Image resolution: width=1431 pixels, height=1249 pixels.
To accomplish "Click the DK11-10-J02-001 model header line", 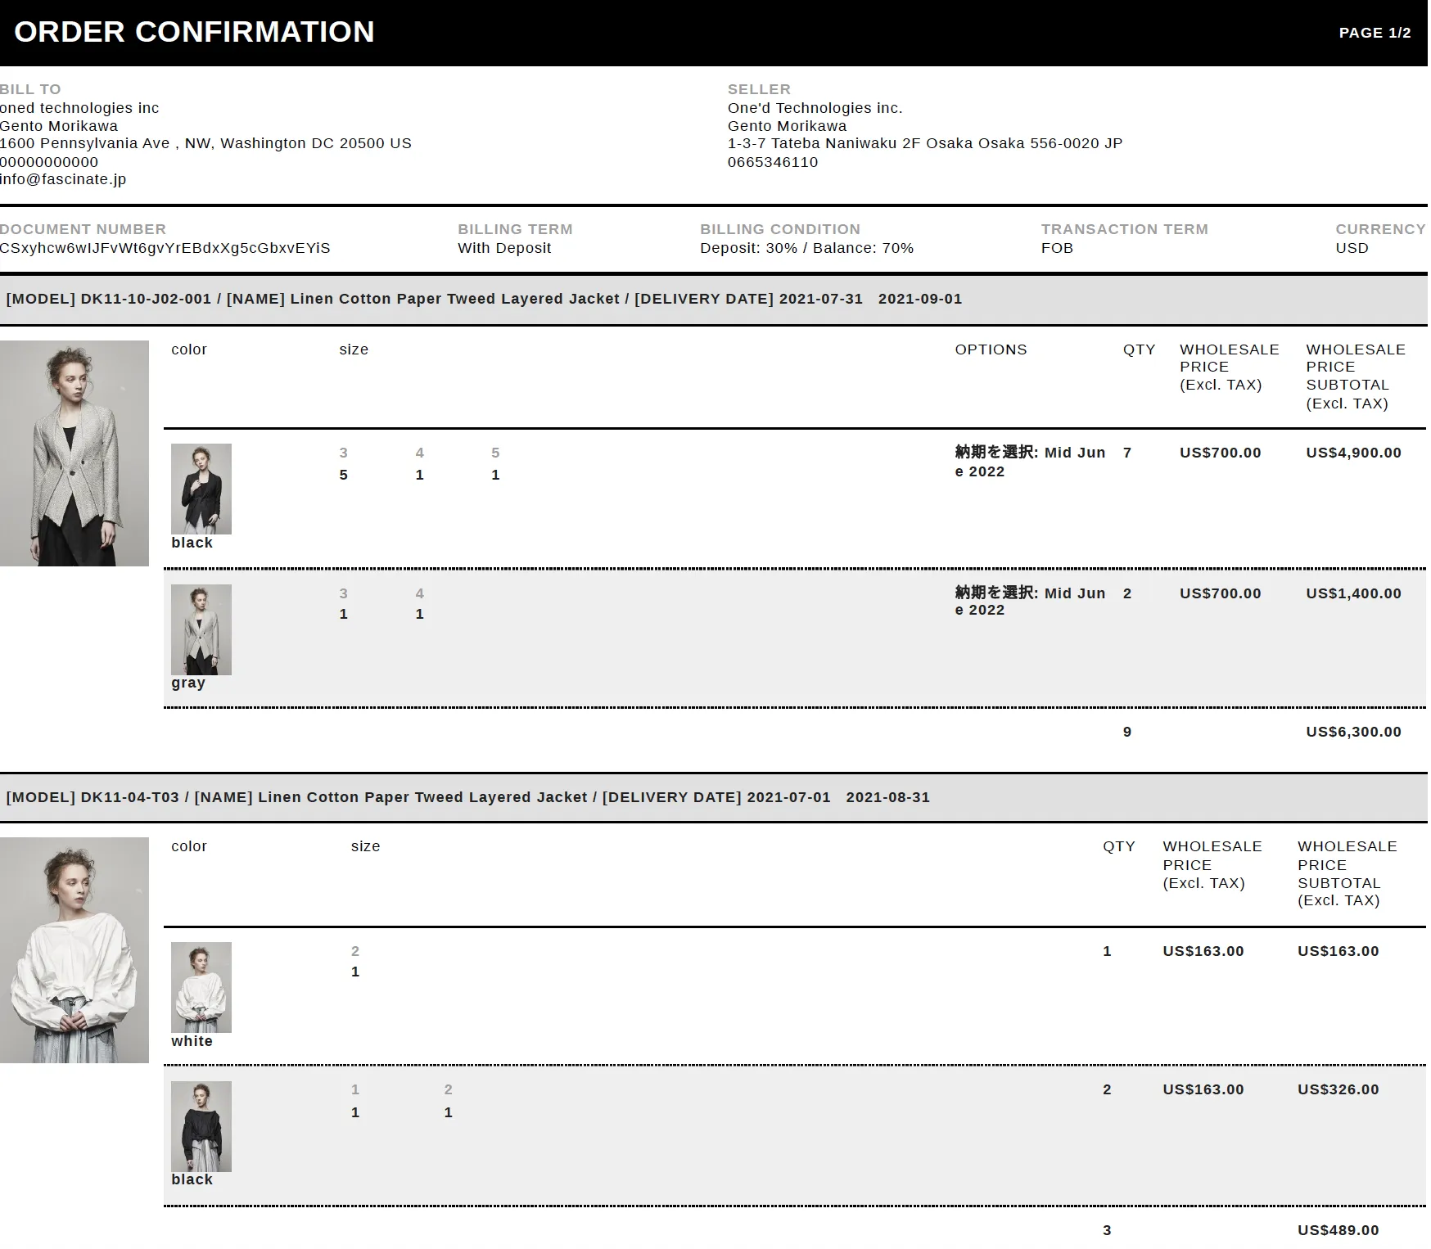I will click(484, 299).
